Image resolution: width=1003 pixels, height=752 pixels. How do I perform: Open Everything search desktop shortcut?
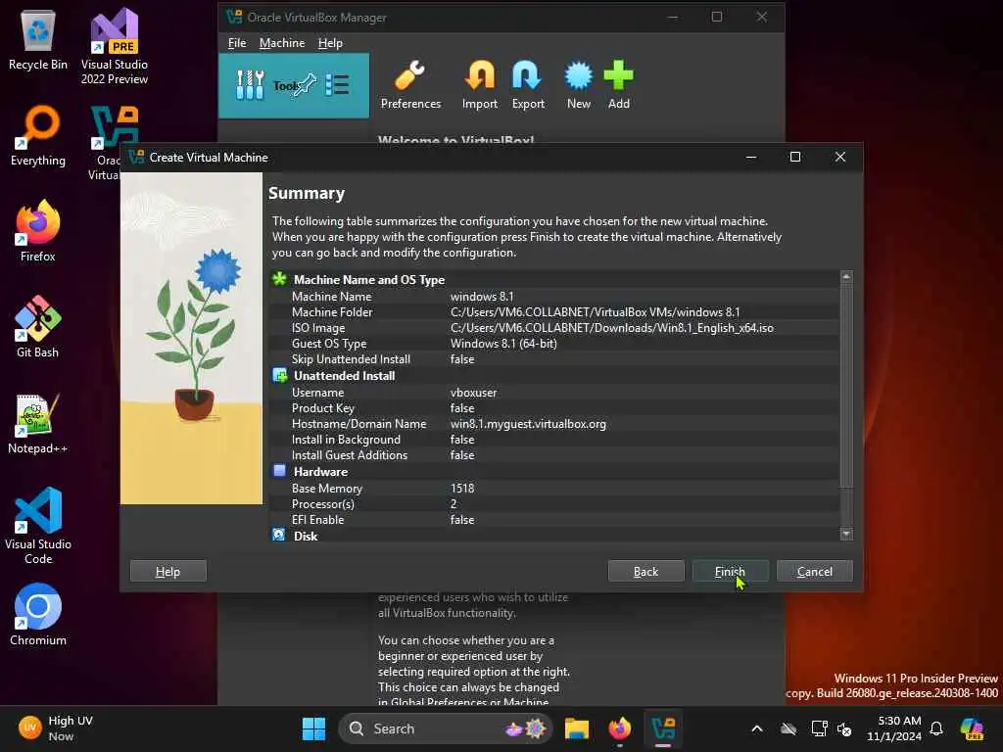[x=38, y=135]
